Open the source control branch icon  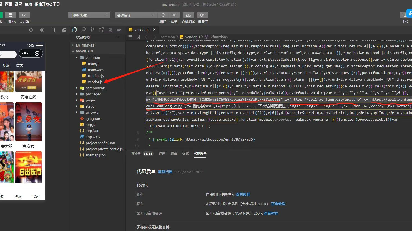tap(92, 30)
